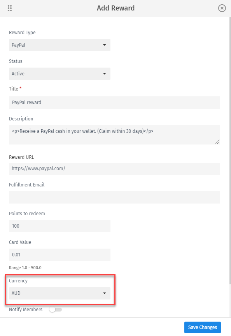
Task: Select the Add Reward header title
Action: [115, 8]
